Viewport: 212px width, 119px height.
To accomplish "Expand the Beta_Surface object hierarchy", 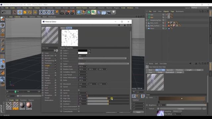I will click(146, 26).
